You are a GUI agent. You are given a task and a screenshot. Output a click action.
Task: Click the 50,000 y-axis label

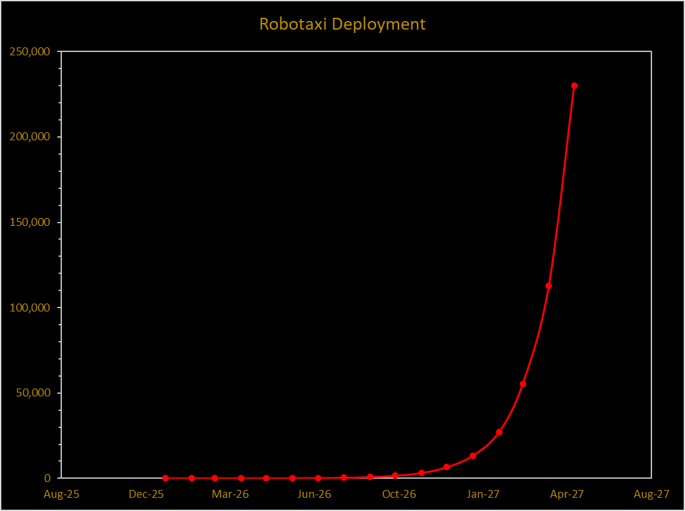click(33, 392)
